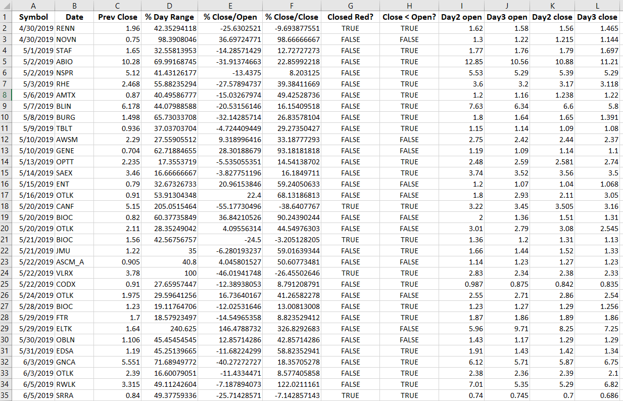
Task: Click Day3 close 0.686 in SRRA row
Action: click(598, 395)
